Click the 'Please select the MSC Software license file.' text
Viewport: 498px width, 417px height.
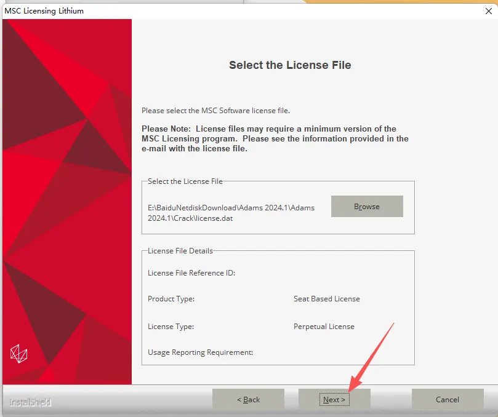[215, 111]
